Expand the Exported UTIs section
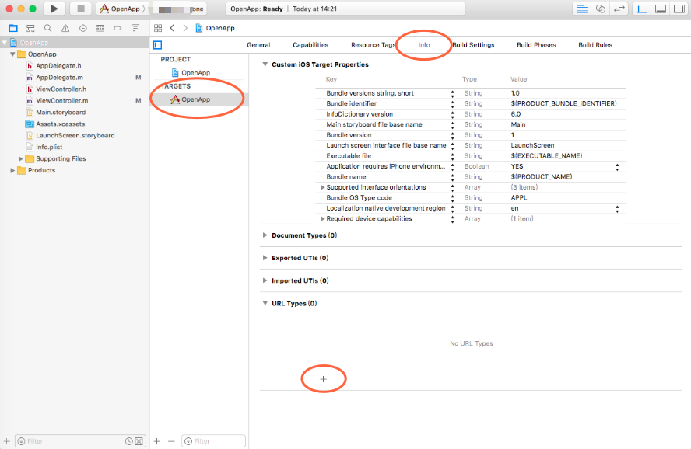Viewport: 691px width, 449px height. click(265, 258)
